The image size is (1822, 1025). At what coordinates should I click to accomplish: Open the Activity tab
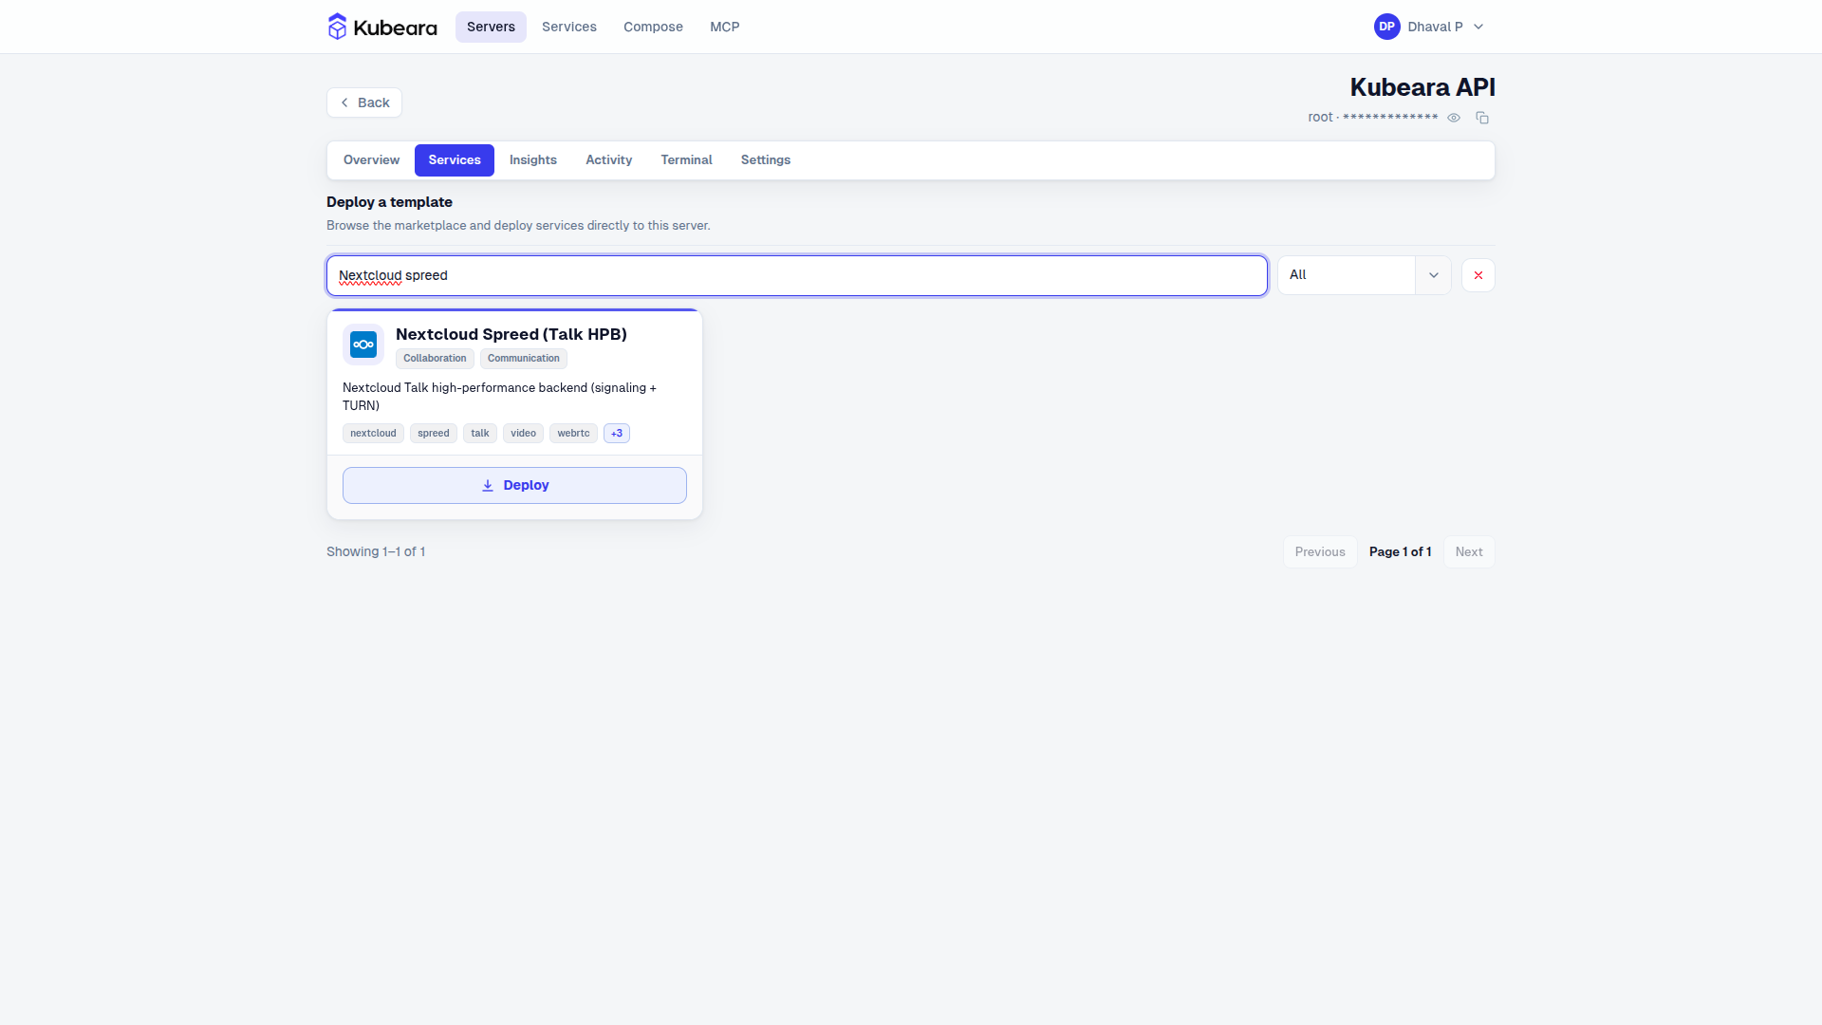[x=609, y=160]
